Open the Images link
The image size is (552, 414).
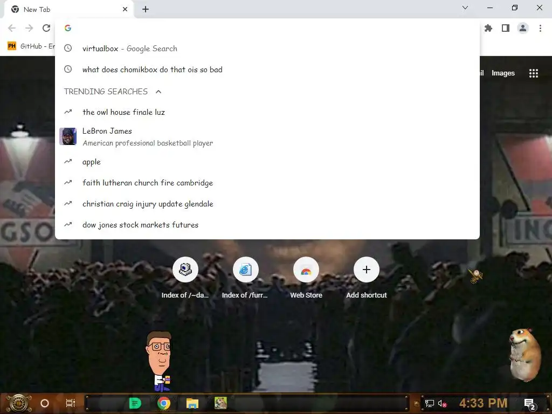(503, 73)
